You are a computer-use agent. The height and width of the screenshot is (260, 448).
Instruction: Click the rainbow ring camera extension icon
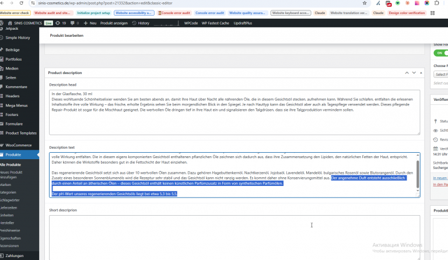pos(427,3)
